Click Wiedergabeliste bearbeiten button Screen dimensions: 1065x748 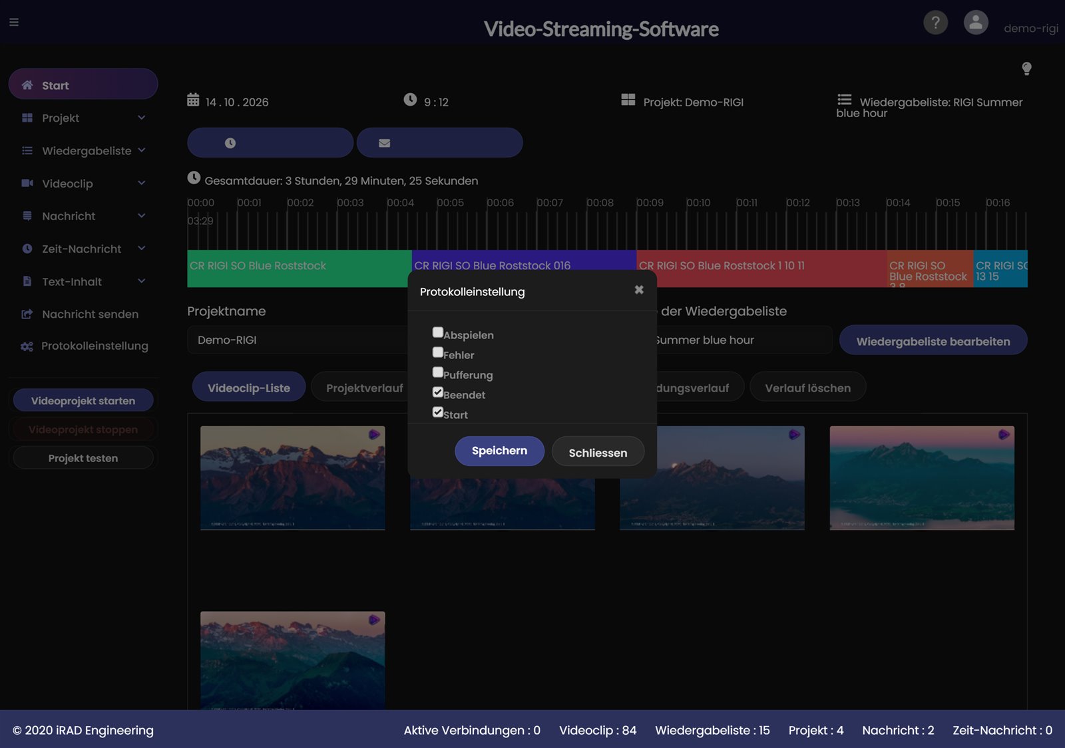[933, 340]
